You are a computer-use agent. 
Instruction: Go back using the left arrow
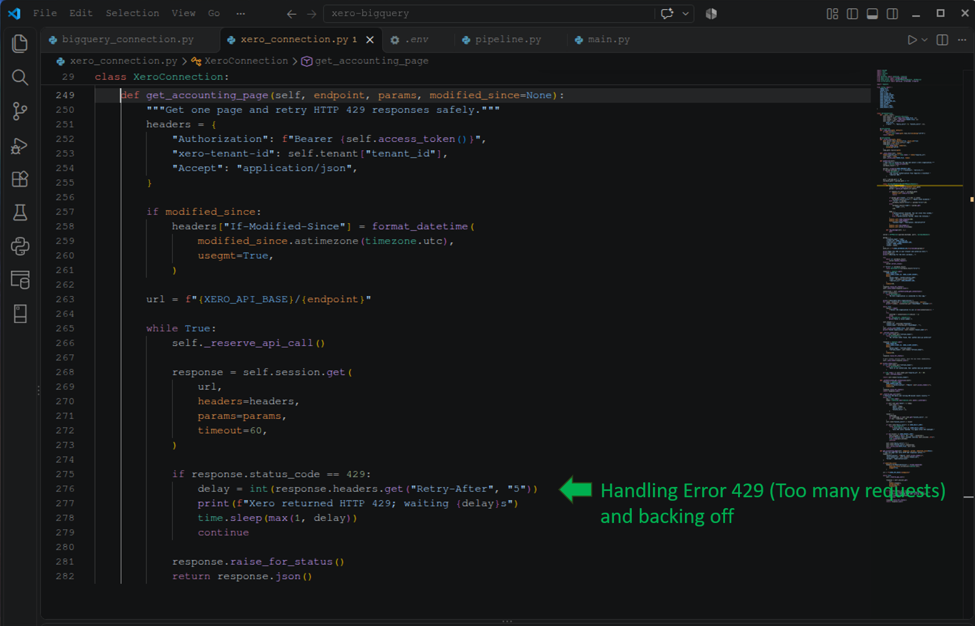[x=292, y=14]
